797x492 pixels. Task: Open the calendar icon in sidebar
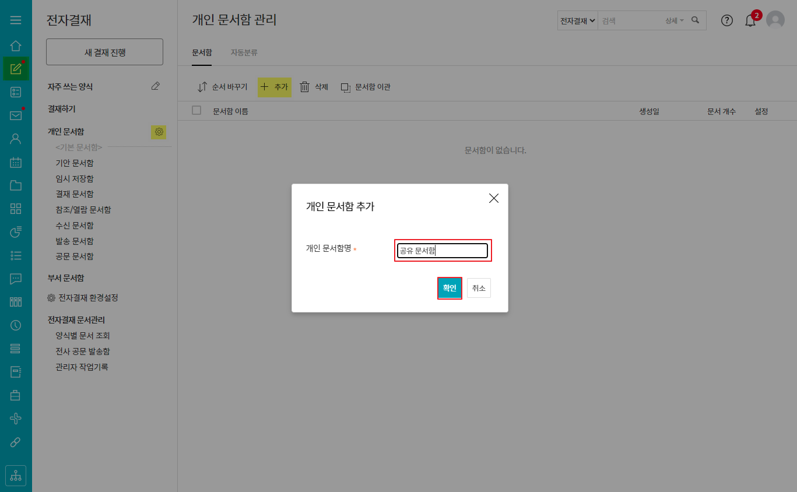pyautogui.click(x=16, y=162)
